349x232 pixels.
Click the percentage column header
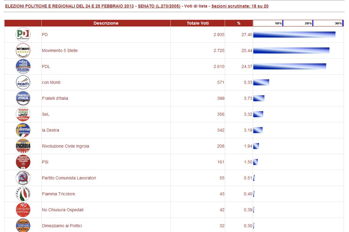click(x=239, y=23)
